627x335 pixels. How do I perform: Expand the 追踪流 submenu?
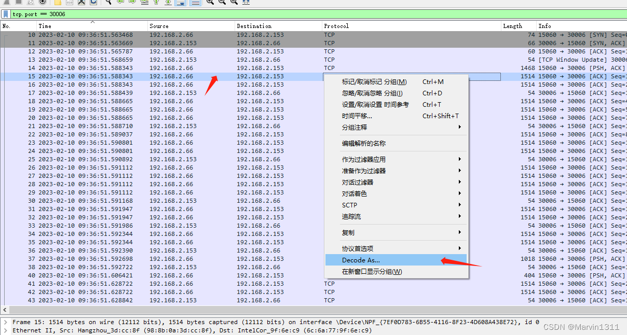[396, 216]
